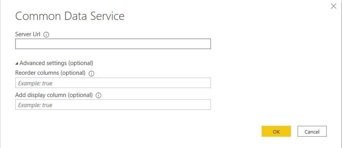This screenshot has height=148, width=342.
Task: Click the Advanced settings (optional) heading text
Action: coord(56,63)
